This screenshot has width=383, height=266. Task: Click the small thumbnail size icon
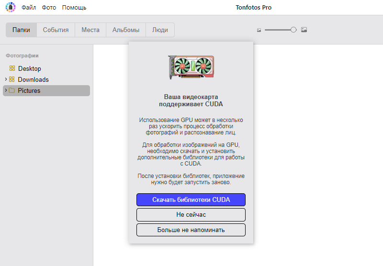point(259,30)
